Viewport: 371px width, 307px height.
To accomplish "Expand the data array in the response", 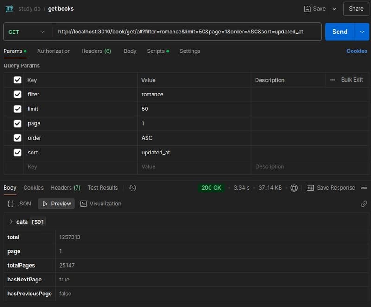I will [x=11, y=221].
